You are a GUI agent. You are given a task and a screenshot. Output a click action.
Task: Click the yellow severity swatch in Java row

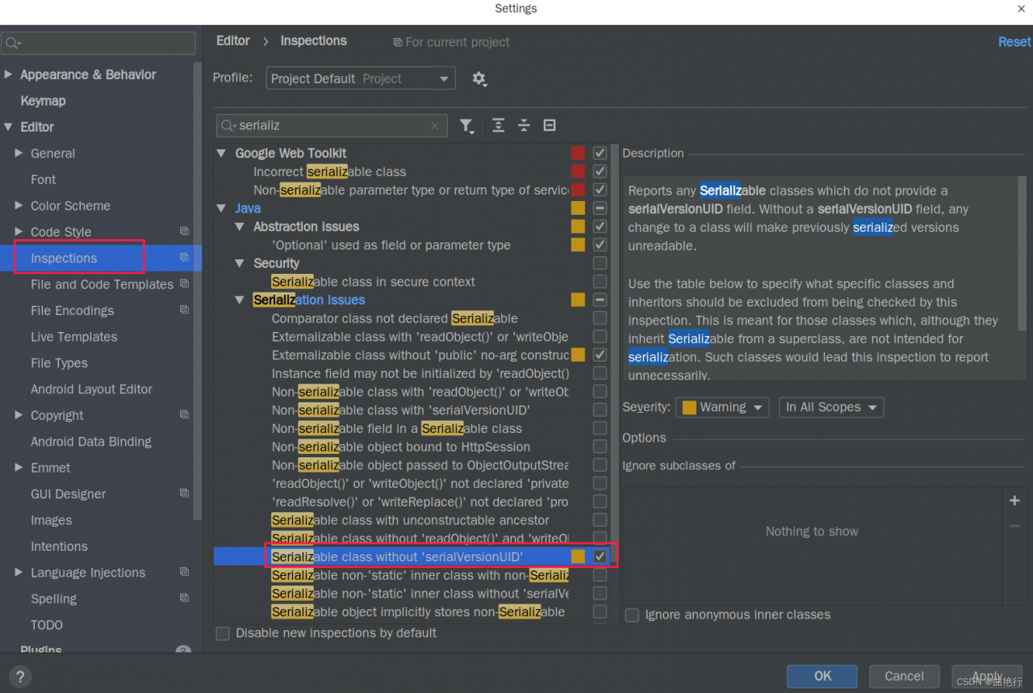tap(578, 208)
